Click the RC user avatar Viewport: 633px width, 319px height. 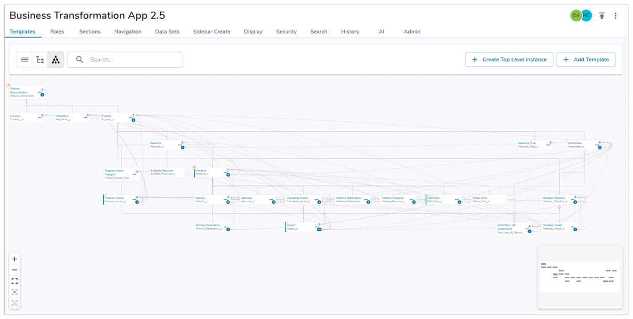586,15
